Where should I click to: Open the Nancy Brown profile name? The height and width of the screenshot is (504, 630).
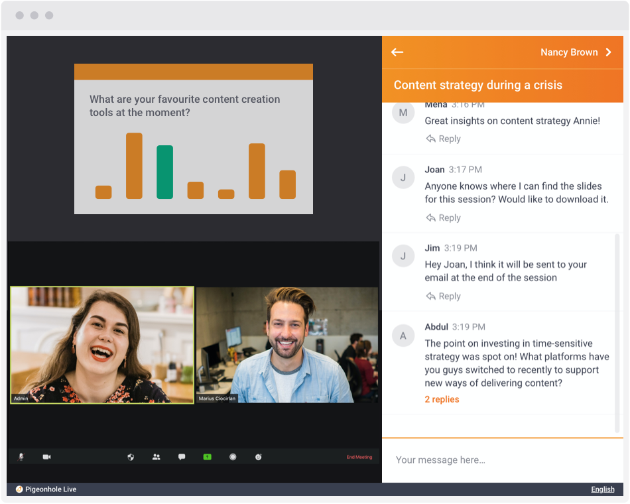coord(569,52)
